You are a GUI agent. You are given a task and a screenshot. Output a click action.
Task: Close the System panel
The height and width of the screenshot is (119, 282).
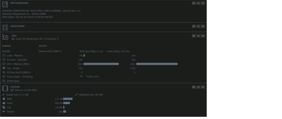pyautogui.click(x=203, y=87)
